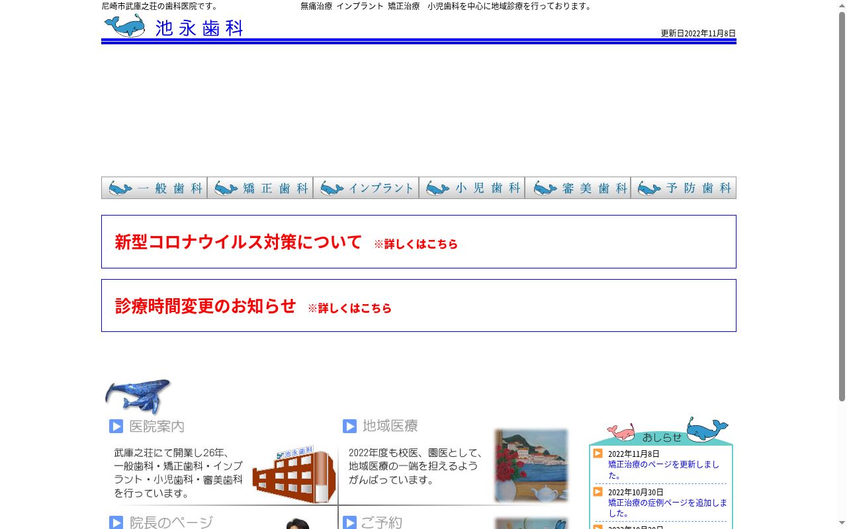Open the インプラント navigation tab

pyautogui.click(x=366, y=188)
